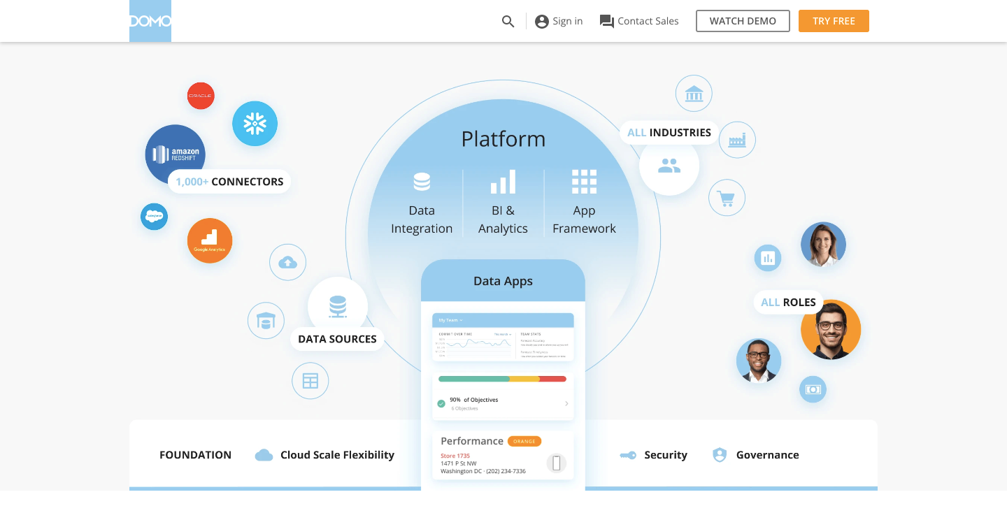Select the Google Analytics connector icon
Screen dimensions: 1007x520
click(210, 240)
